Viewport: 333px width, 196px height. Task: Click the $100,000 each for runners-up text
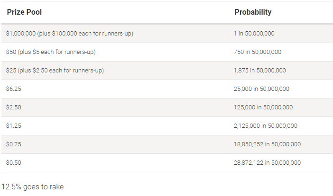coord(92,34)
